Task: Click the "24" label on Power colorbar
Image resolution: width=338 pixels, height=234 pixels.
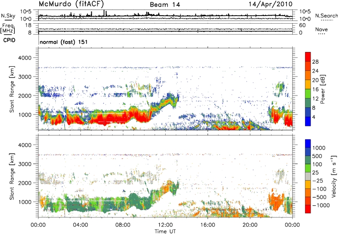Action: click(315, 71)
